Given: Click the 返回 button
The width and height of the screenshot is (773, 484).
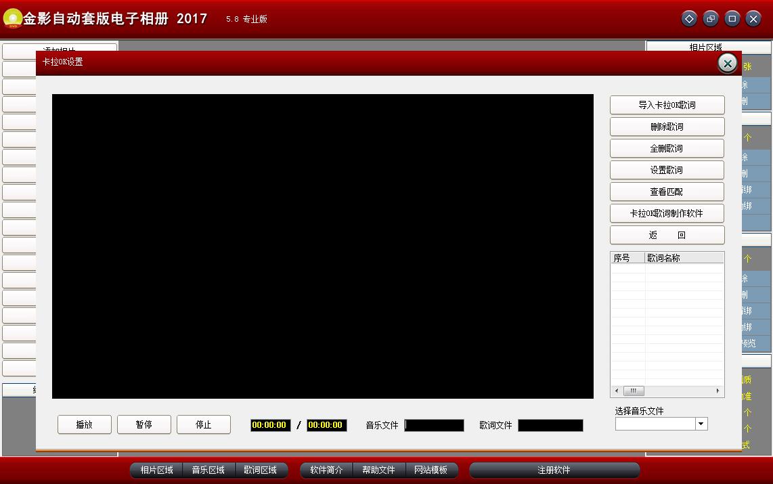Looking at the screenshot, I should (x=667, y=235).
